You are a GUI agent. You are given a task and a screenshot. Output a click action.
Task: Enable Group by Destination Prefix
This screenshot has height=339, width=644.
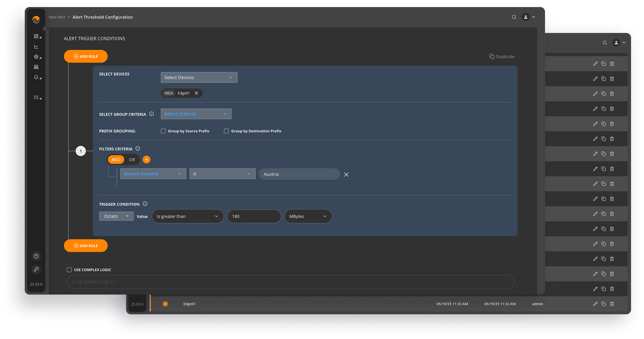(226, 131)
